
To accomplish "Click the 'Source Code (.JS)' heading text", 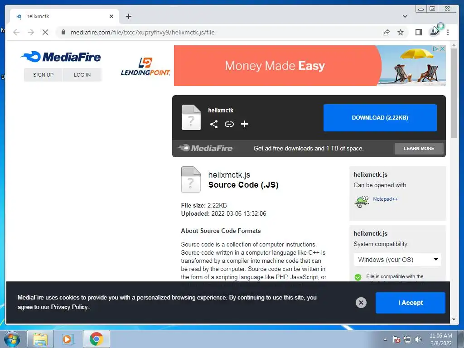I will 243,185.
